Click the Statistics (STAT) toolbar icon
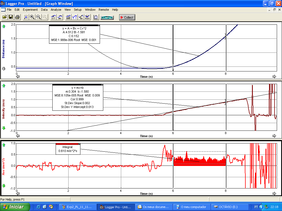Screen dimensions: 282x211 [68, 17]
